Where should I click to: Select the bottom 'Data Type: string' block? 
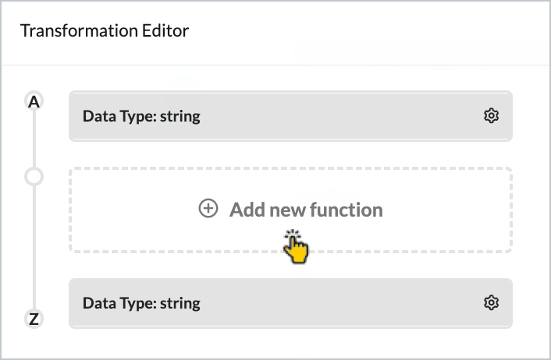pyautogui.click(x=290, y=303)
